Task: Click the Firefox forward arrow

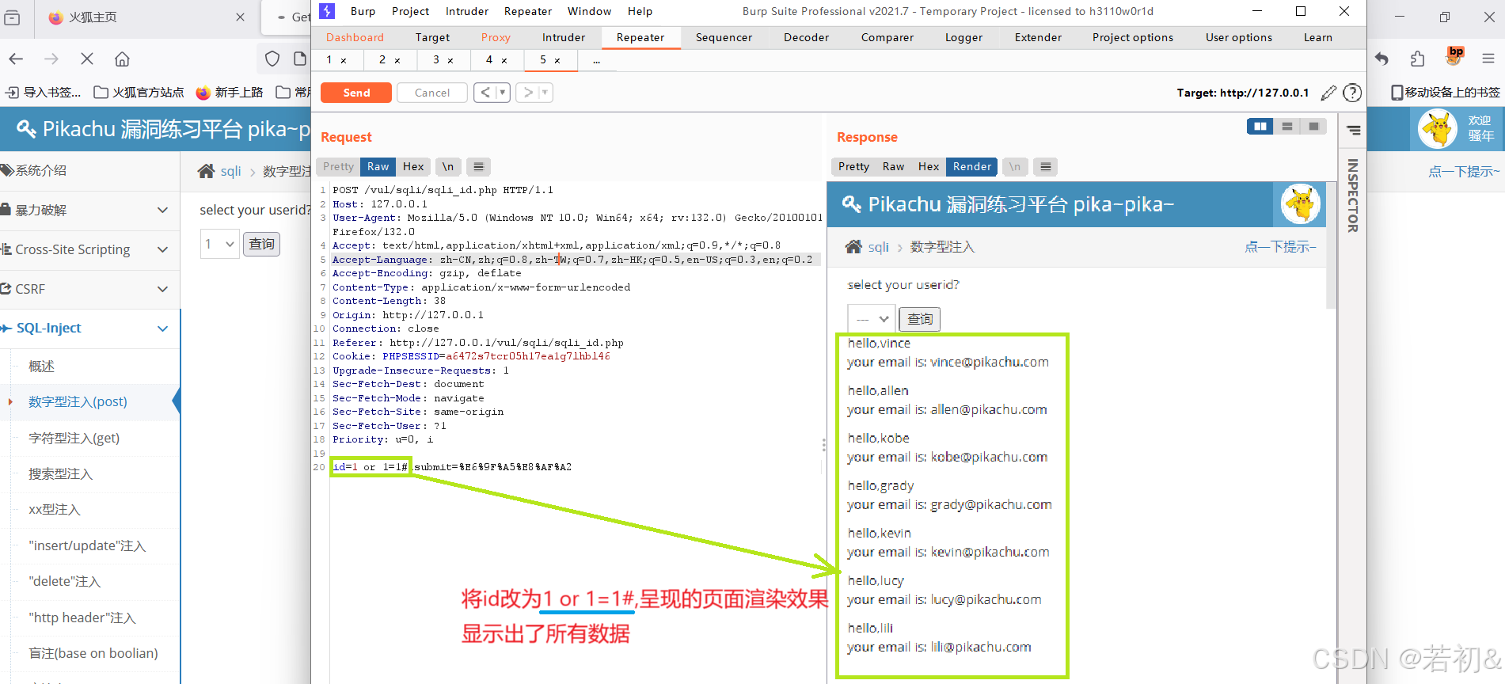Action: [51, 59]
